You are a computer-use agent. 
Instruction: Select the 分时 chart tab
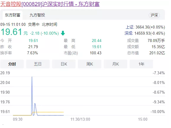coord(12,64)
